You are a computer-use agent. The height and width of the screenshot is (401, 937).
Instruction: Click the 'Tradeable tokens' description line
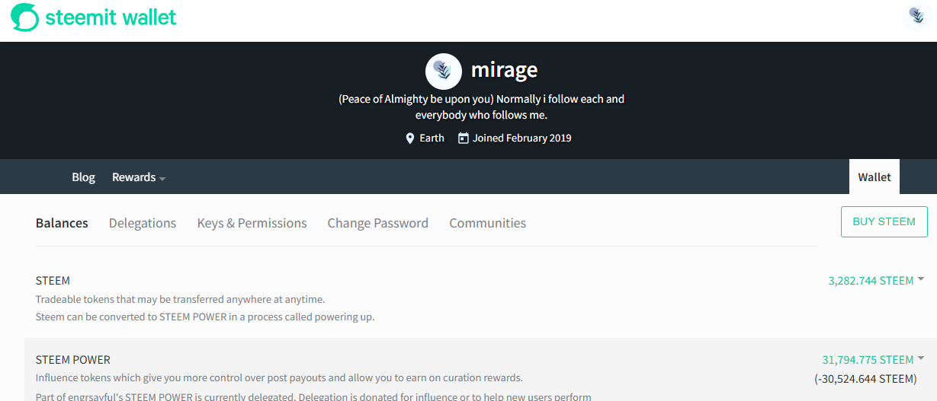coord(180,300)
